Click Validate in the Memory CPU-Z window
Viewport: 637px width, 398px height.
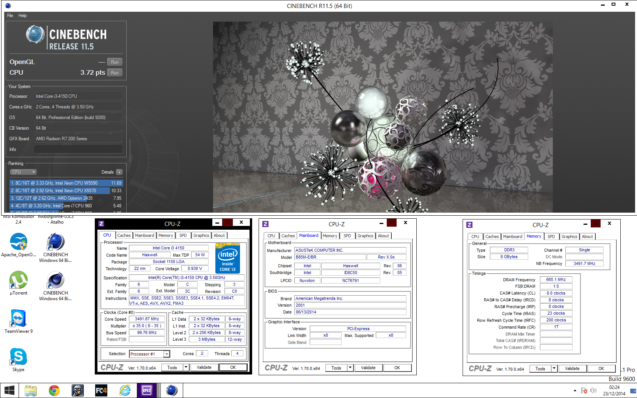coord(572,368)
